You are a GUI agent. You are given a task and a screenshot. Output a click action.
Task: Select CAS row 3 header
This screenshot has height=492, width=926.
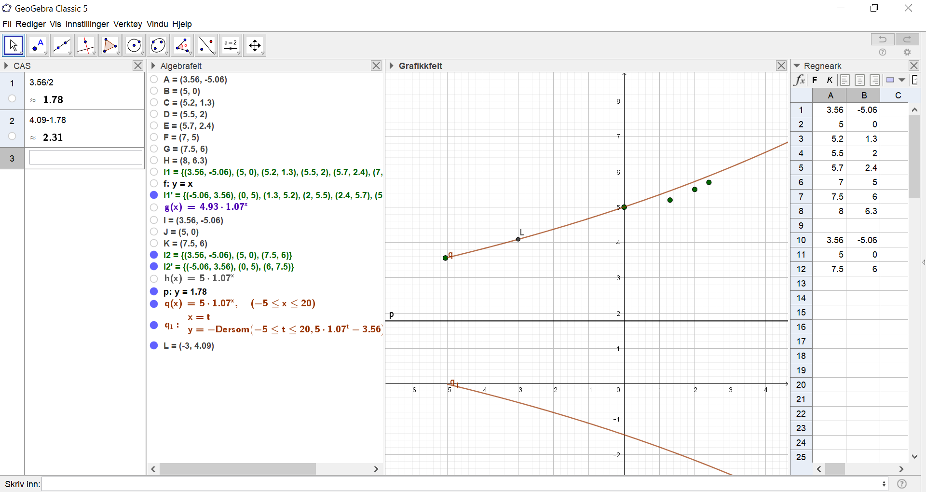12,158
